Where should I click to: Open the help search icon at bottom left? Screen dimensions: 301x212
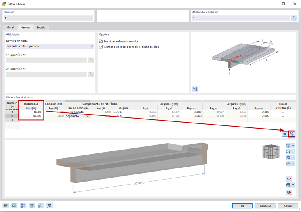coord(6,206)
